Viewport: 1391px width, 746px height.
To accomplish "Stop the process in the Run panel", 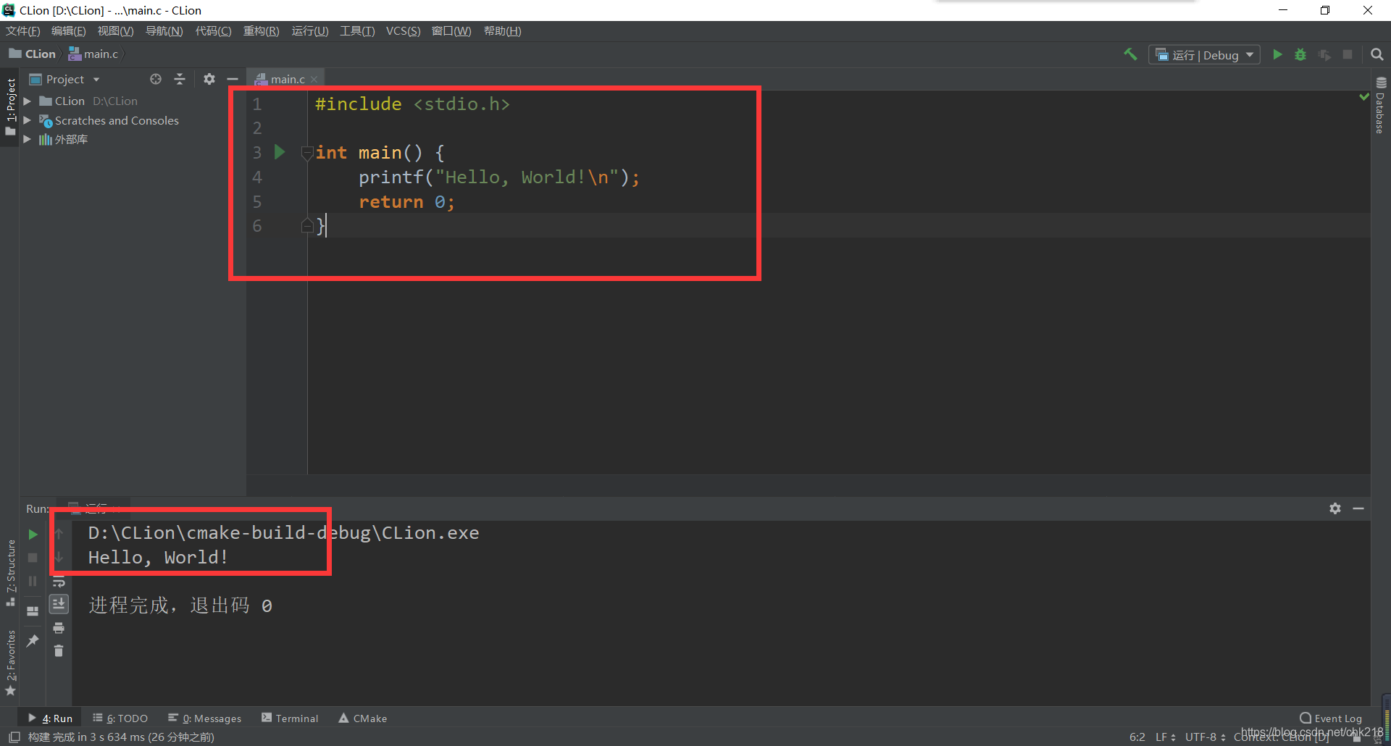I will click(33, 558).
